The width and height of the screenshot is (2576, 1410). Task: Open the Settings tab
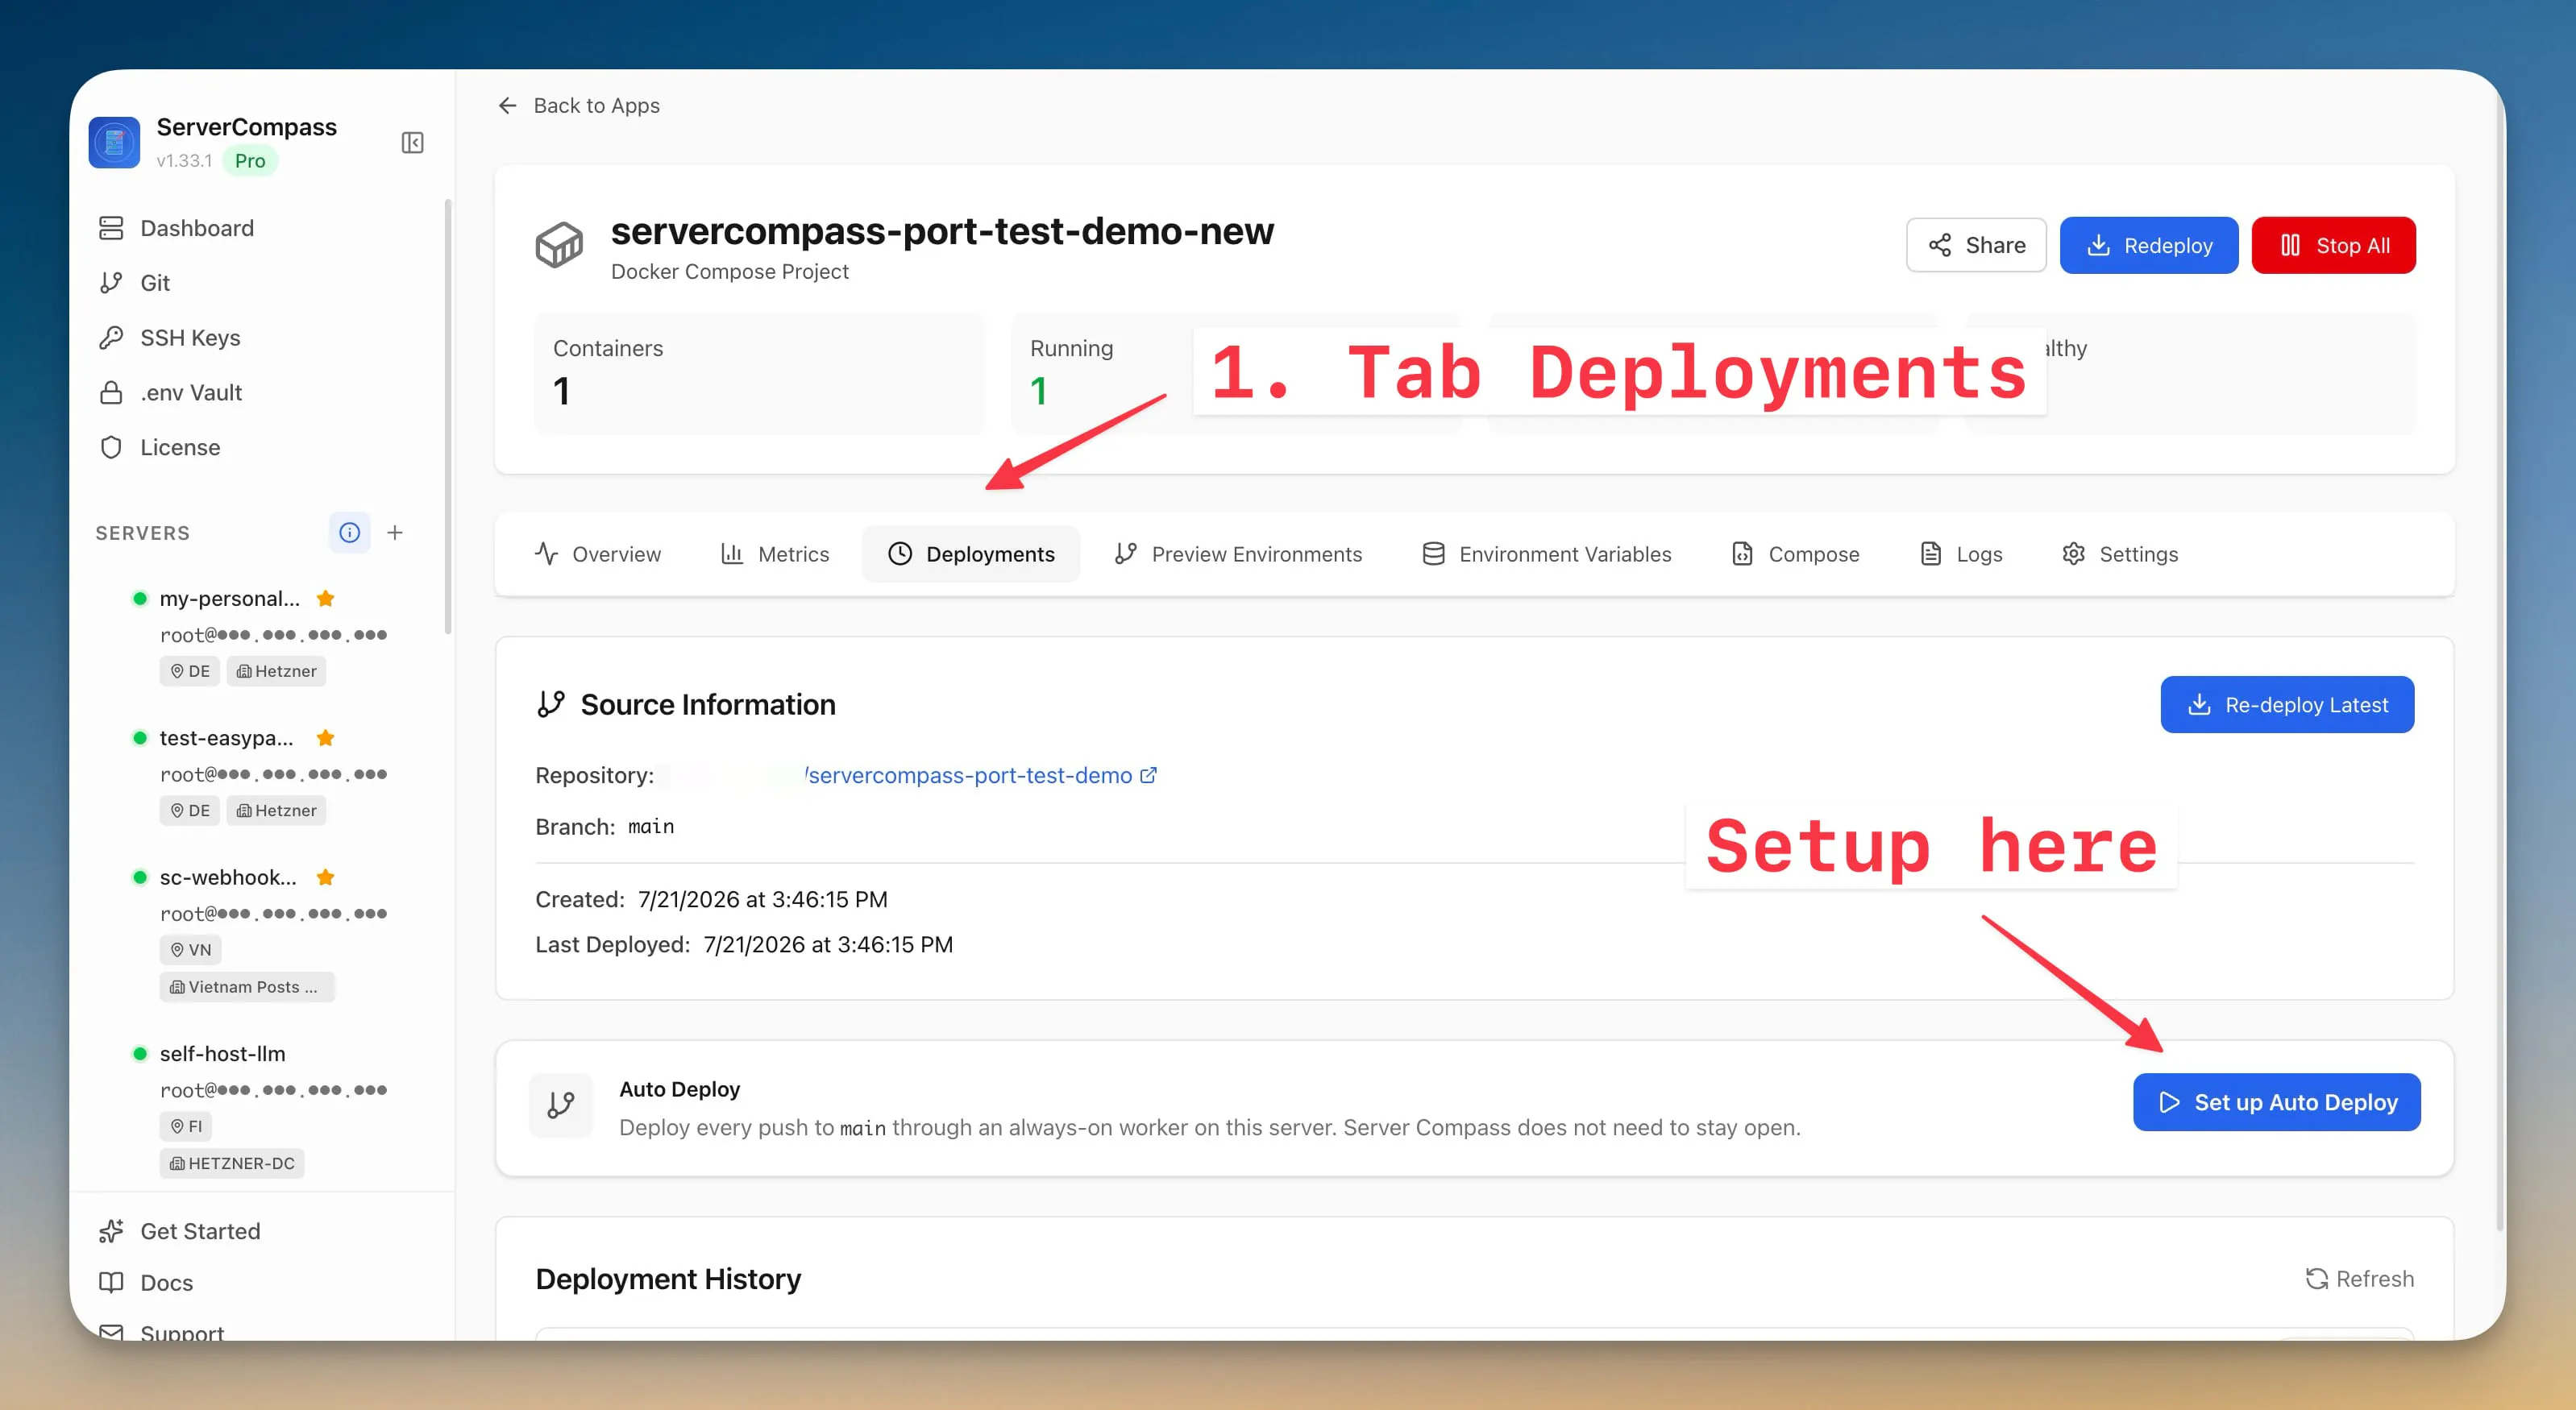coord(2120,554)
